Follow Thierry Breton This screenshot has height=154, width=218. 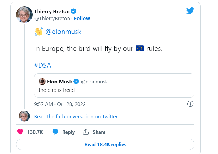pyautogui.click(x=82, y=19)
